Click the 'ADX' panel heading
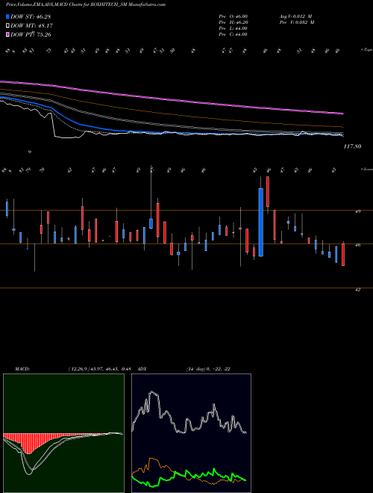Screen dimensions: 373x493 pyautogui.click(x=142, y=369)
